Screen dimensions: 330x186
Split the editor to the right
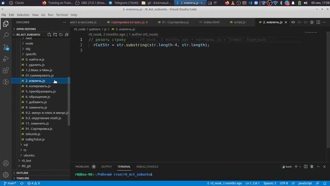click(x=318, y=22)
